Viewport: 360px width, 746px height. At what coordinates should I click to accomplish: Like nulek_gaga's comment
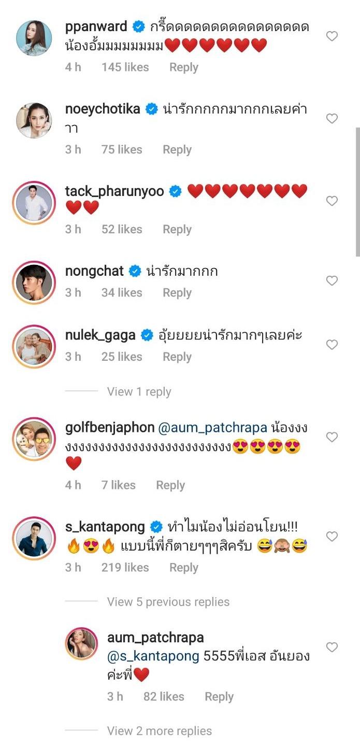[332, 345]
